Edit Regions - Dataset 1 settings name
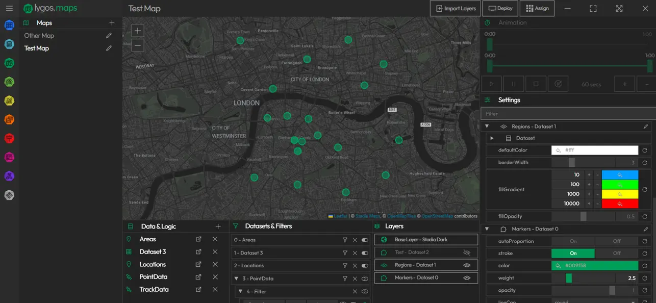This screenshot has height=303, width=656. (x=646, y=127)
